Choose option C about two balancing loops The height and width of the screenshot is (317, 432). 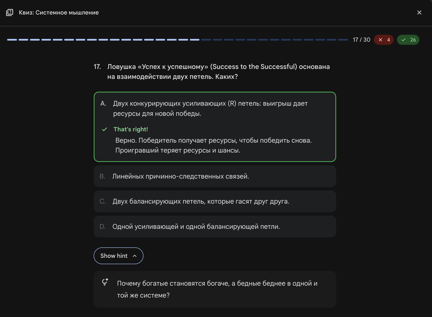215,201
